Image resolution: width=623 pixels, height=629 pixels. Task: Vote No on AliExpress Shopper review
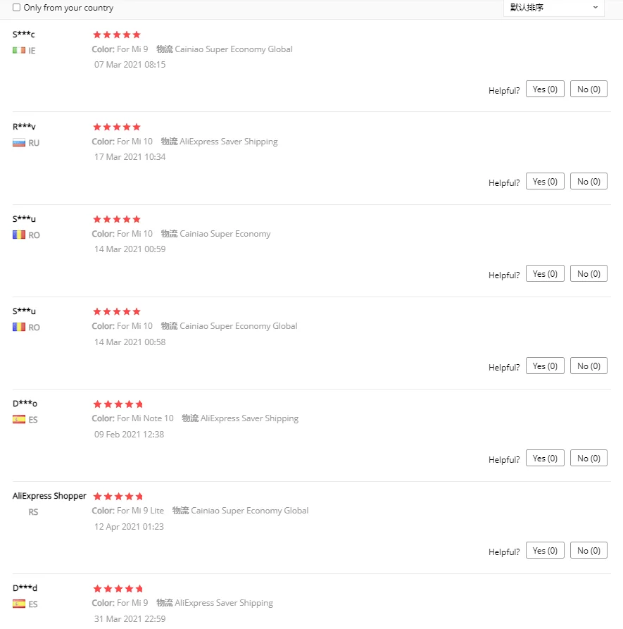[589, 551]
